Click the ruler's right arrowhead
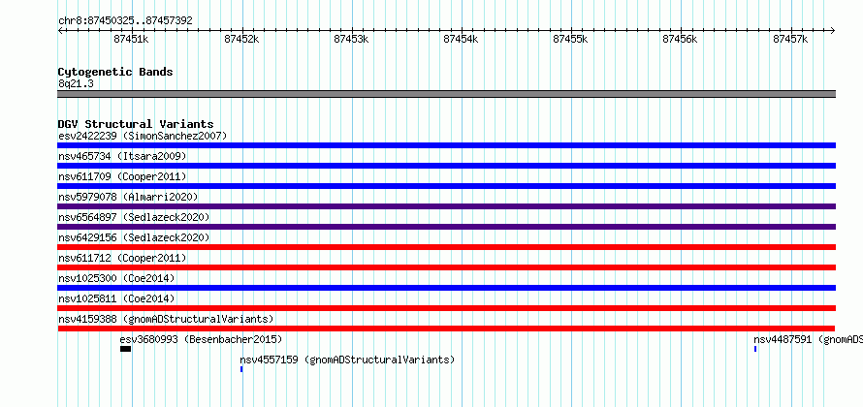This screenshot has height=407, width=863. coord(833,31)
